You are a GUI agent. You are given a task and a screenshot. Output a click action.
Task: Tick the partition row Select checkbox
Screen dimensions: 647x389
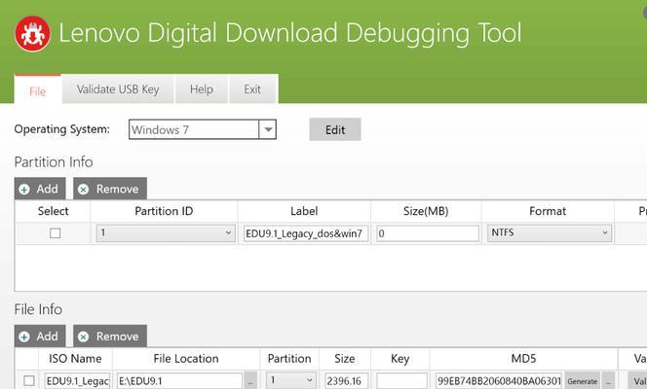pyautogui.click(x=55, y=233)
